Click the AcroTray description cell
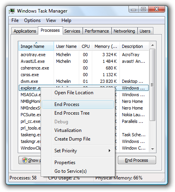Viewport: 175px width, 192px height. [x=130, y=55]
